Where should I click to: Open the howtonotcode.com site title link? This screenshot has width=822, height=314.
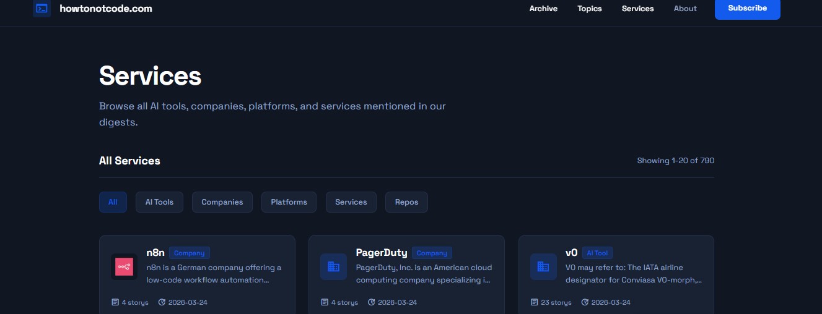106,9
